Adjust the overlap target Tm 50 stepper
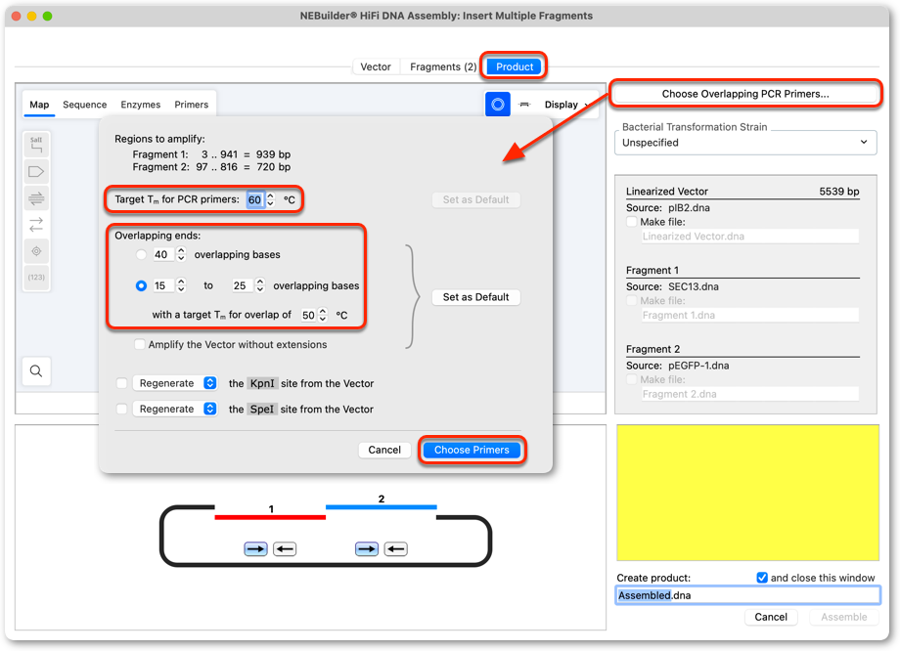900x651 pixels. [323, 315]
